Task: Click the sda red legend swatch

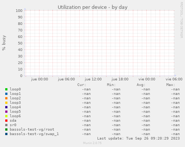Action: pos(6,121)
